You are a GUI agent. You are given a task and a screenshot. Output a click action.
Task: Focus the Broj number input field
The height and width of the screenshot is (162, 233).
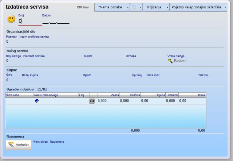tap(29, 22)
